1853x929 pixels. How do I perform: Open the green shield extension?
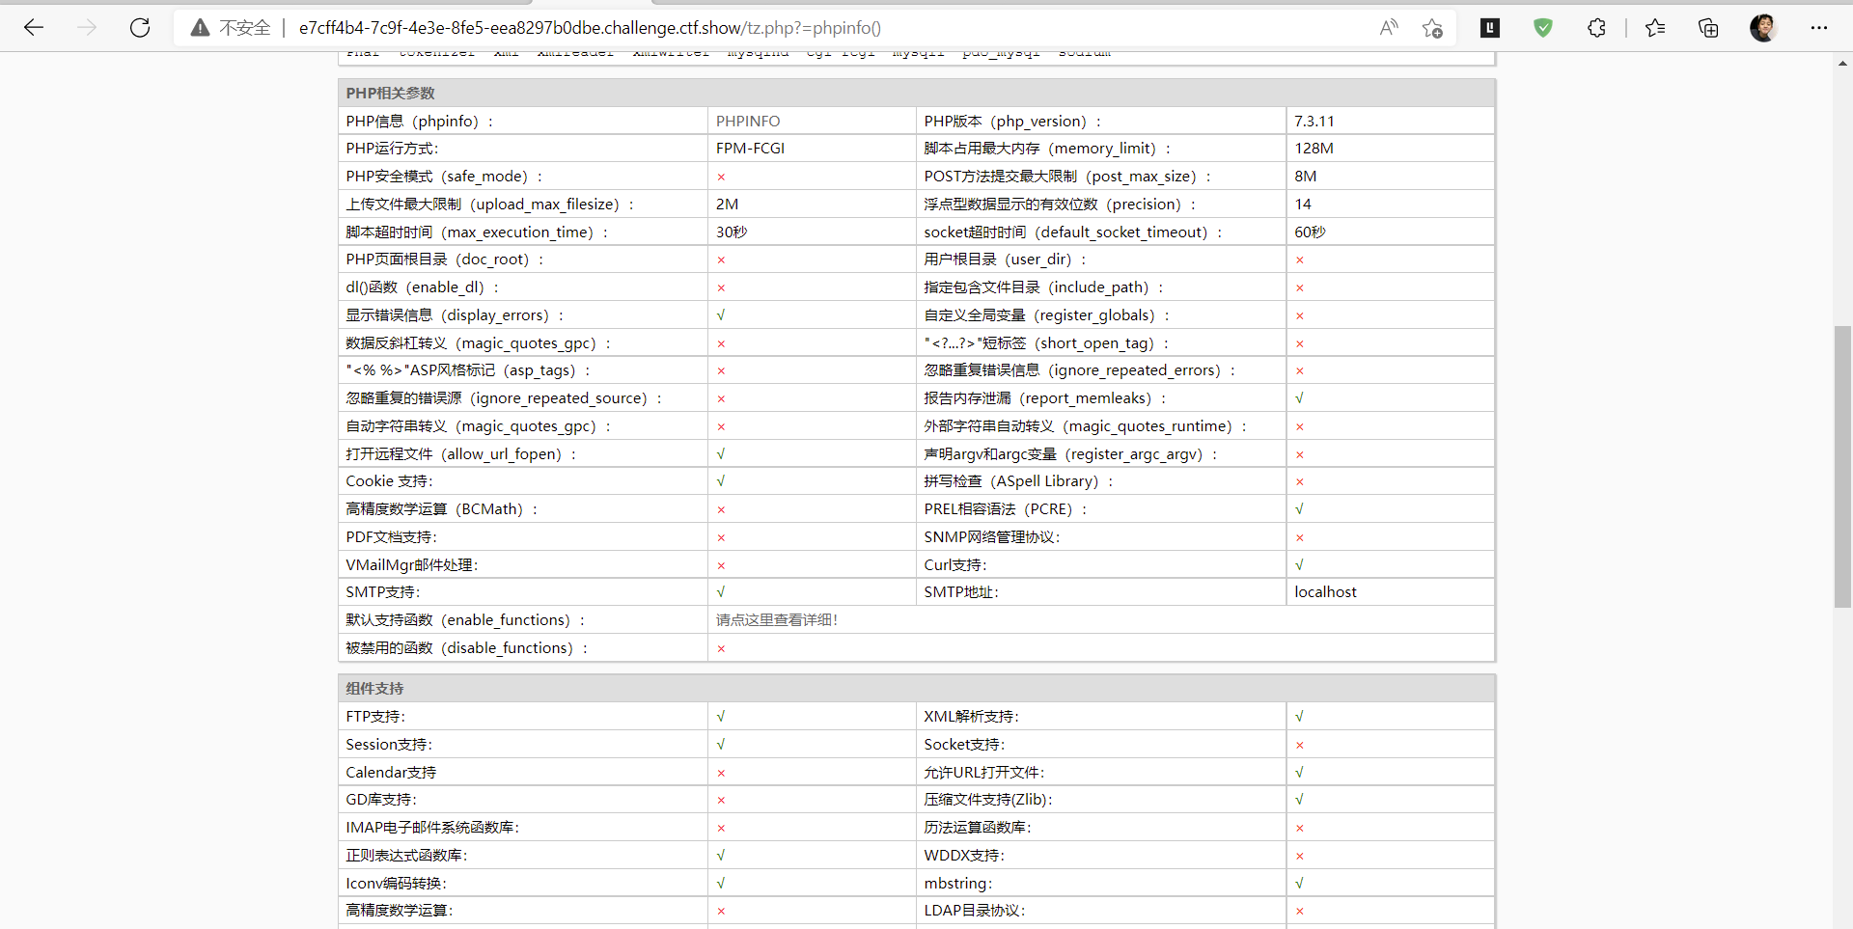point(1543,28)
